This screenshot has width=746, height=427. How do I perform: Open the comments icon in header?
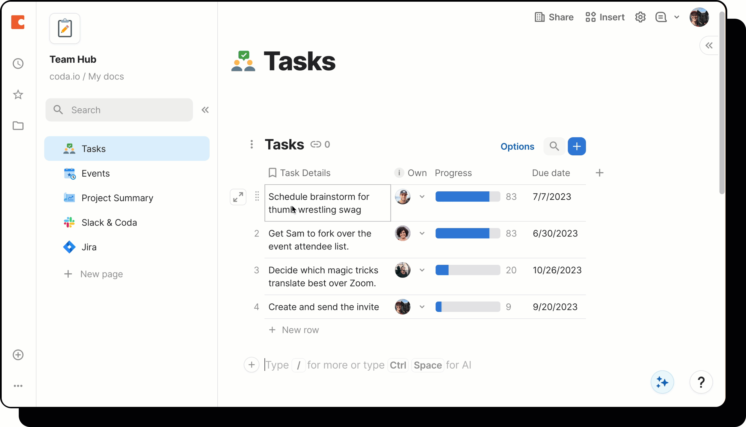[x=661, y=17]
